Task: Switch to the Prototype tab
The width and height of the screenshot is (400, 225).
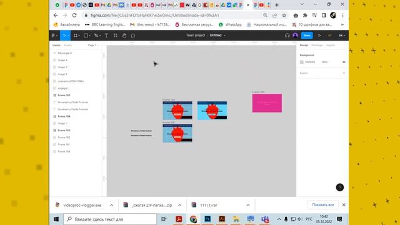Action: point(317,45)
